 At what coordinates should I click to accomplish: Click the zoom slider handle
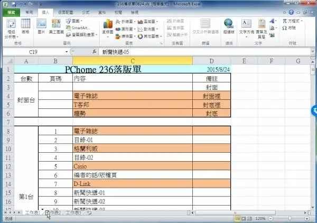click(x=290, y=218)
